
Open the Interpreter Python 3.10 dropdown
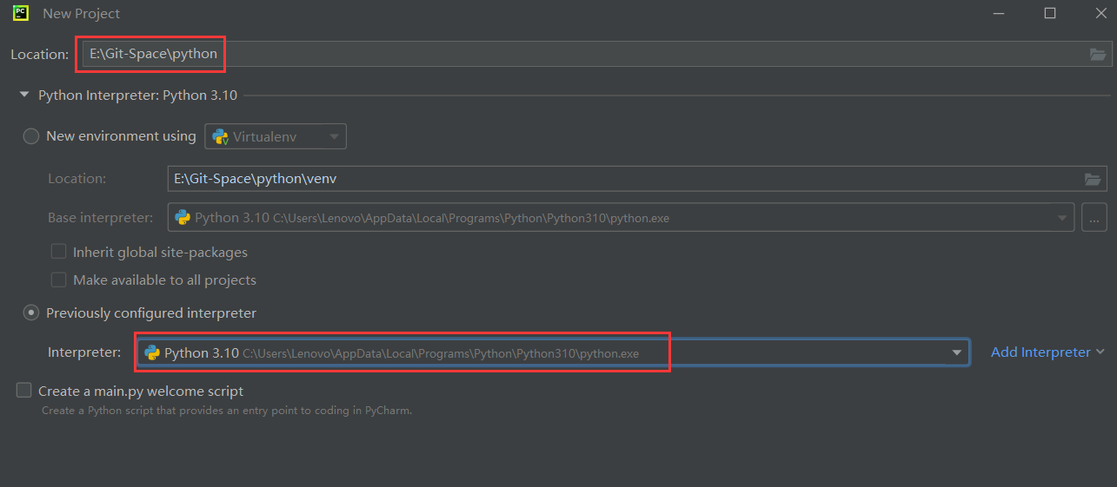click(x=553, y=352)
